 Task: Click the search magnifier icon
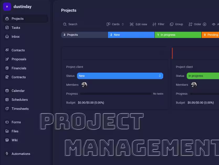tap(65, 24)
